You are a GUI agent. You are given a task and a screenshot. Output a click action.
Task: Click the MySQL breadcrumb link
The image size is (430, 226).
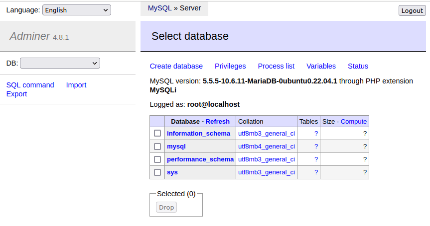159,8
